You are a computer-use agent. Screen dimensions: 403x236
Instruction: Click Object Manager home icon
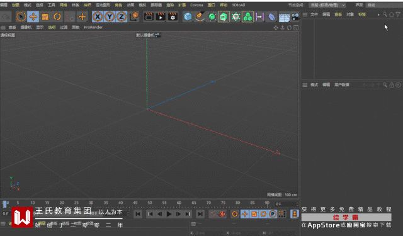(392, 14)
